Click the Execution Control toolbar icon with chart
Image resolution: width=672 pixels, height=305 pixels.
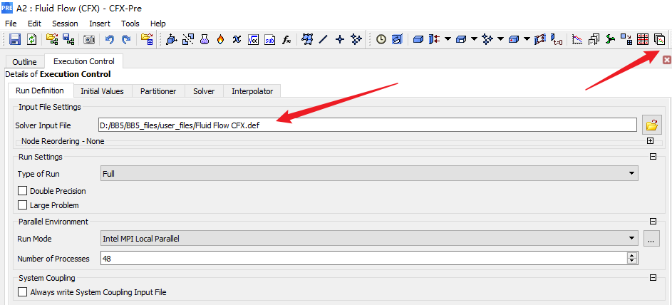659,39
